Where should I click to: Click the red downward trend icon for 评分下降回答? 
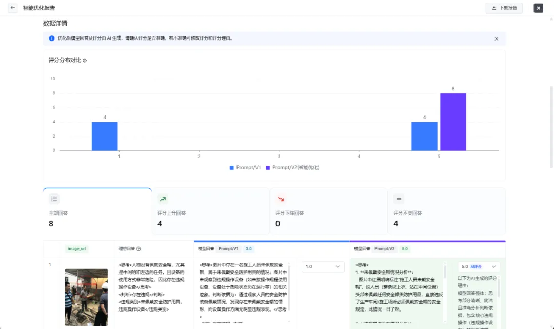pos(281,199)
